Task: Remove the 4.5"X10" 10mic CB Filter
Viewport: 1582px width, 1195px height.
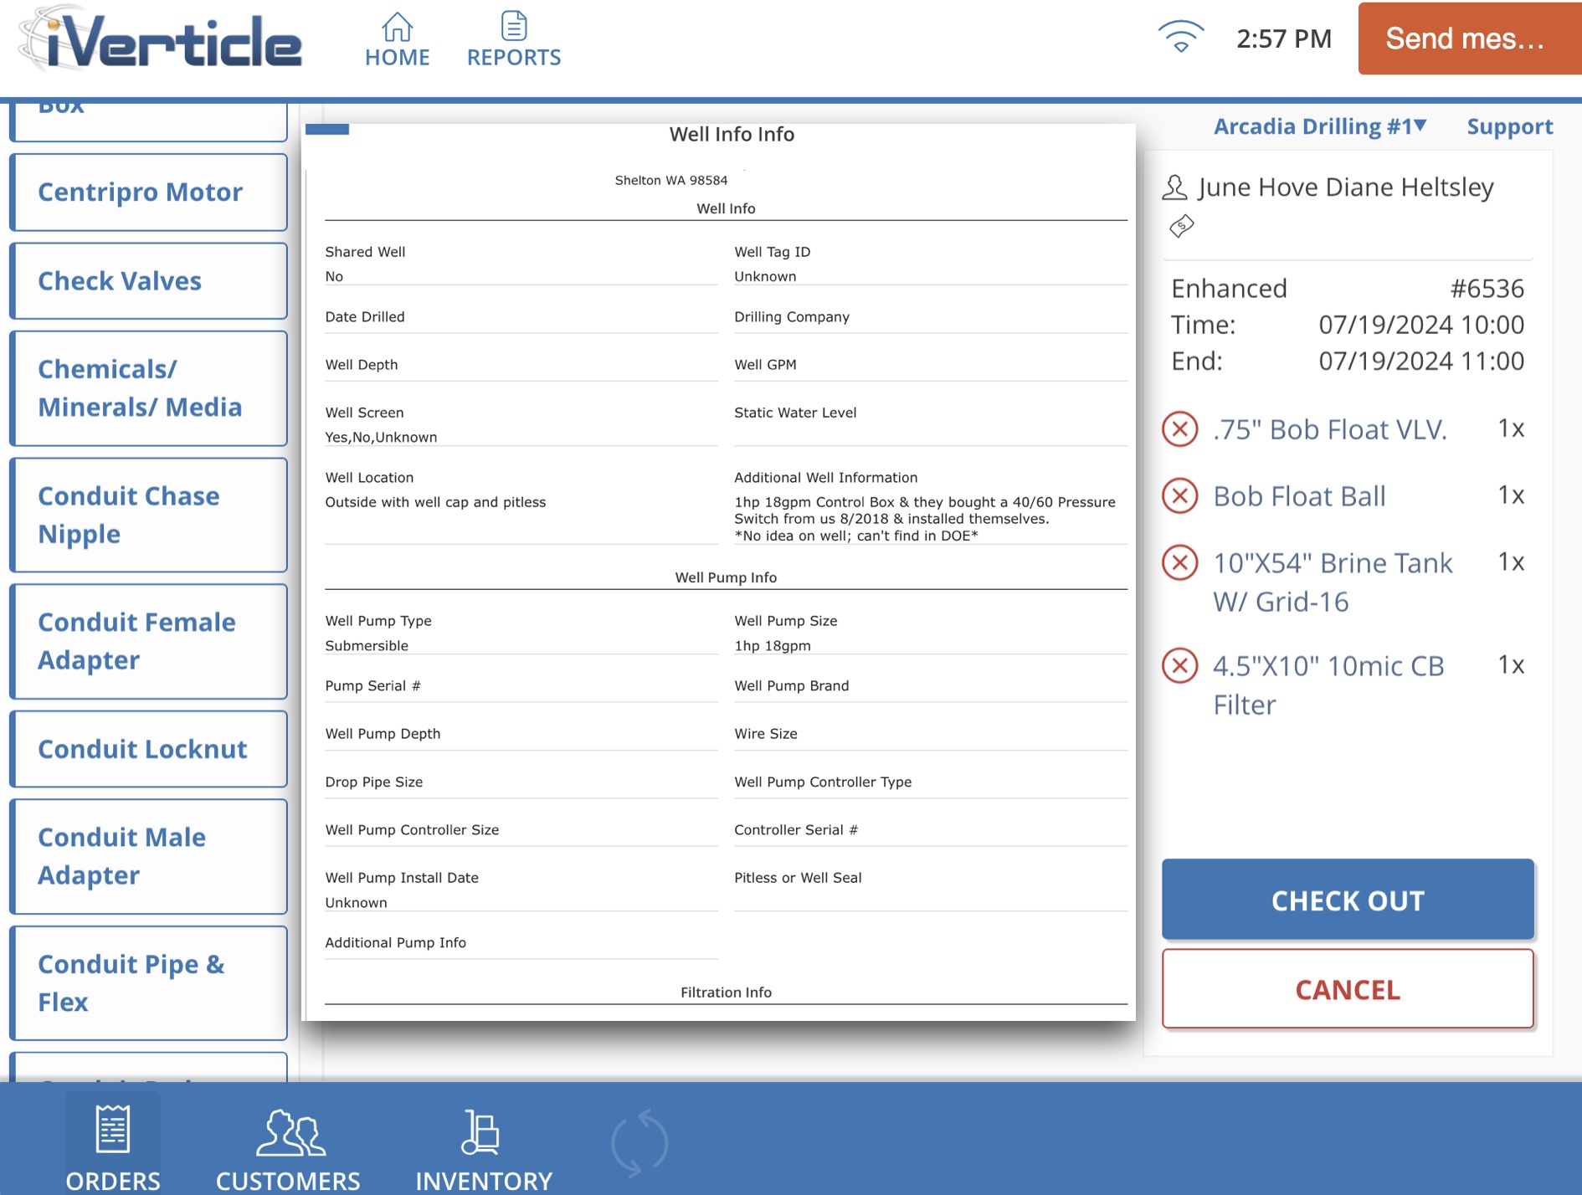Action: [1179, 666]
